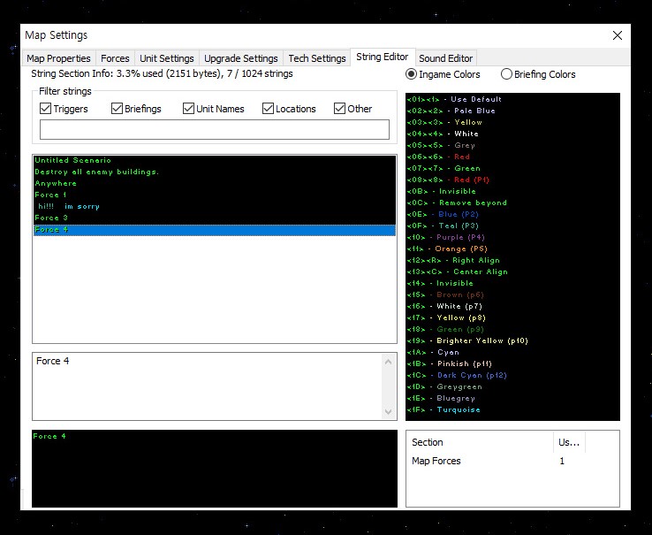Click the 'Blue (P2)' color code entry
This screenshot has height=535, width=652.
coord(443,214)
